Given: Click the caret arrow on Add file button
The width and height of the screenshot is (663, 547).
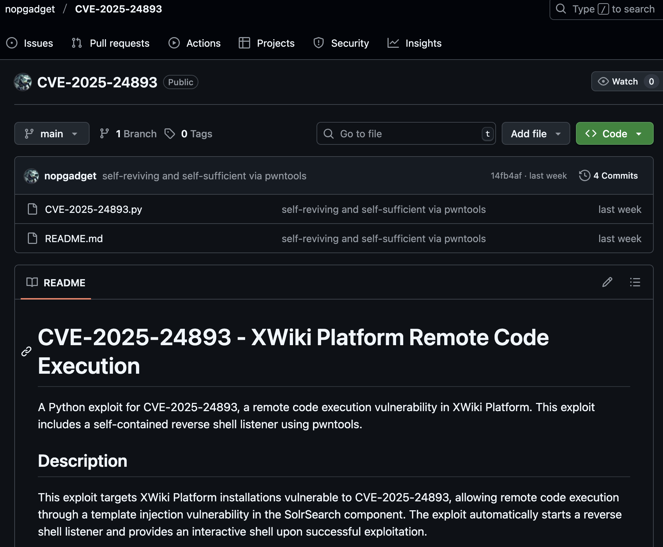Looking at the screenshot, I should (558, 134).
